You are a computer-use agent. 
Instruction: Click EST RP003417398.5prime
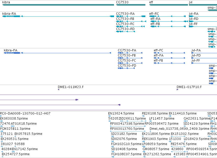tap(127, 124)
